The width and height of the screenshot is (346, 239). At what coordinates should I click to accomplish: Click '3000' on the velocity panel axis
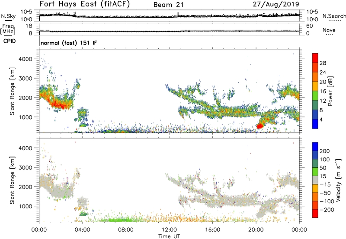(x=26, y=167)
